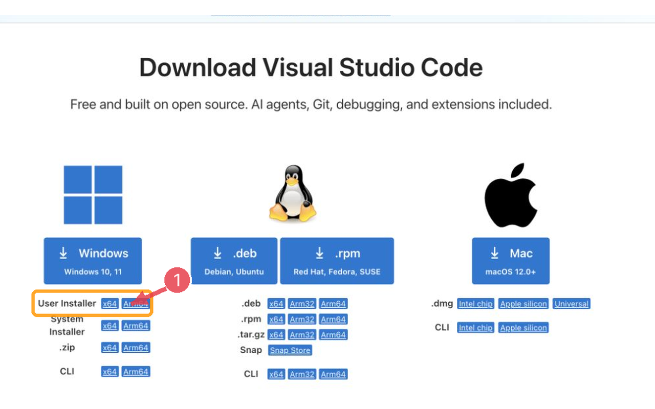Download Windows CLI x64
Viewport: 655px width, 409px height.
[110, 372]
